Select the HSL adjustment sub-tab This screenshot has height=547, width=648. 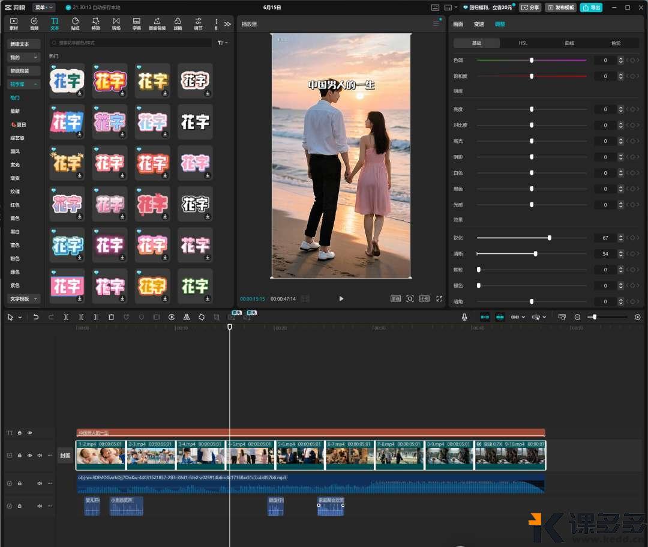pyautogui.click(x=523, y=43)
